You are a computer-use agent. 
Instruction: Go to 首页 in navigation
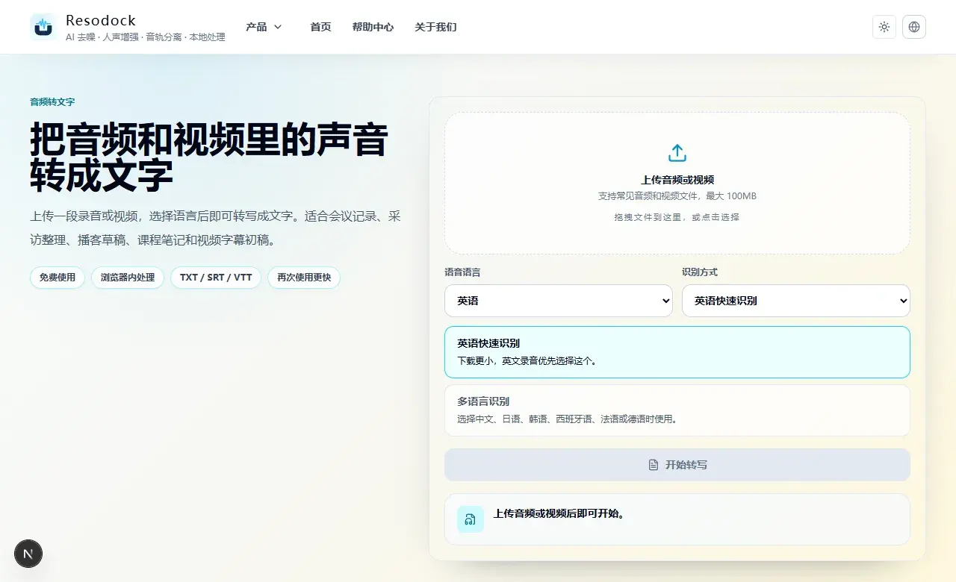320,27
